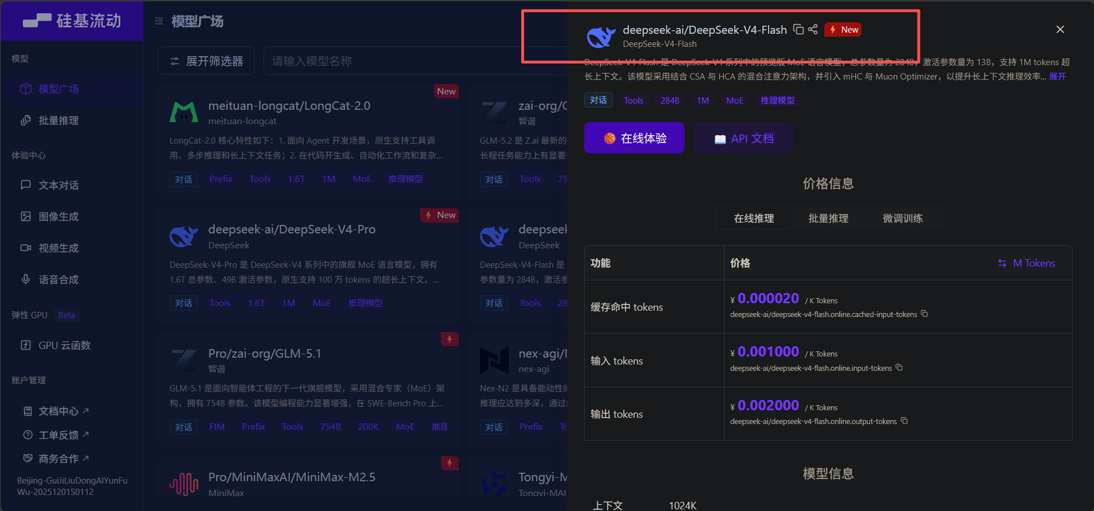Click the 1024K context value
The height and width of the screenshot is (511, 1094).
pos(683,506)
